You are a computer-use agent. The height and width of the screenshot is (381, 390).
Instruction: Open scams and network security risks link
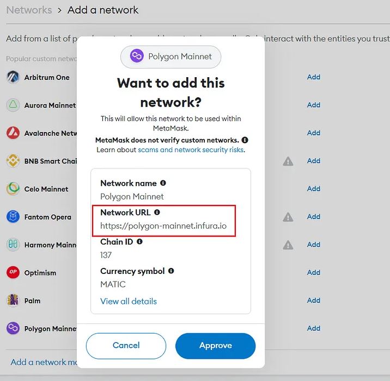click(x=191, y=149)
